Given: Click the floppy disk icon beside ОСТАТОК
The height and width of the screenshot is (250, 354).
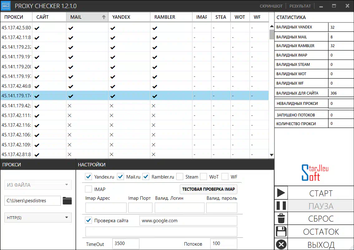Looking at the screenshot, I should pos(281,232).
